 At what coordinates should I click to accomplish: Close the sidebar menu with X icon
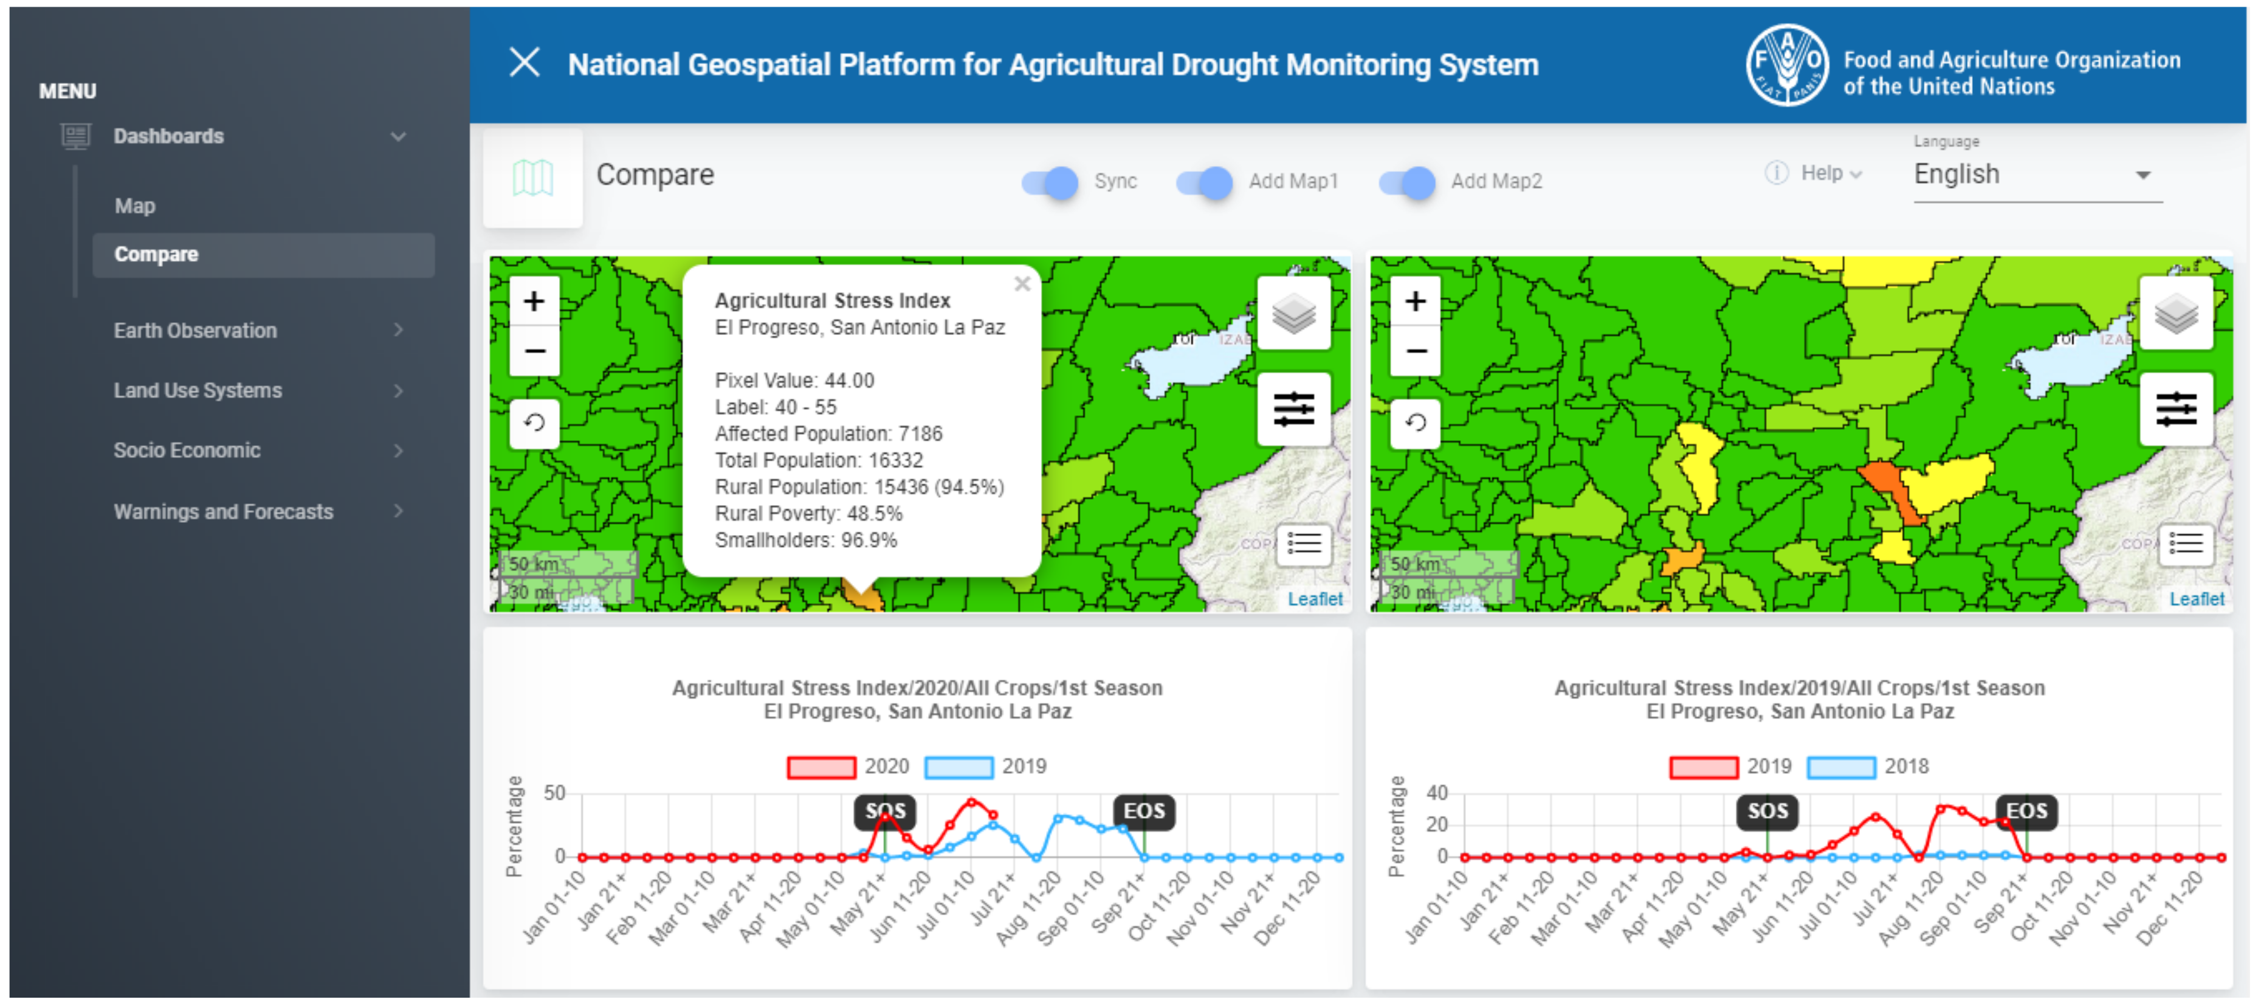(x=525, y=63)
